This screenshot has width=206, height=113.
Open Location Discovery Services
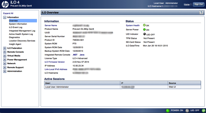pos(22,41)
